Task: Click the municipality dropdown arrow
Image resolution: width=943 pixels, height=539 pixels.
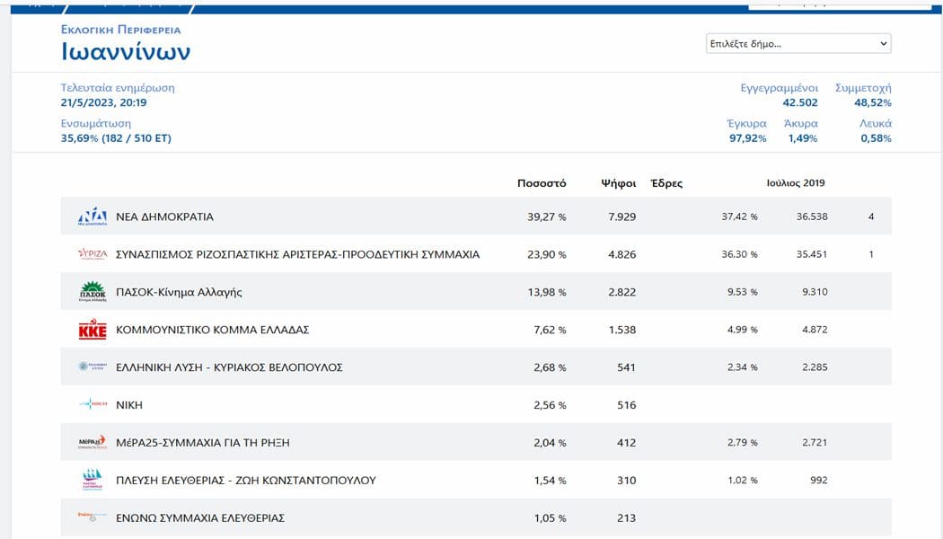Action: click(x=883, y=43)
